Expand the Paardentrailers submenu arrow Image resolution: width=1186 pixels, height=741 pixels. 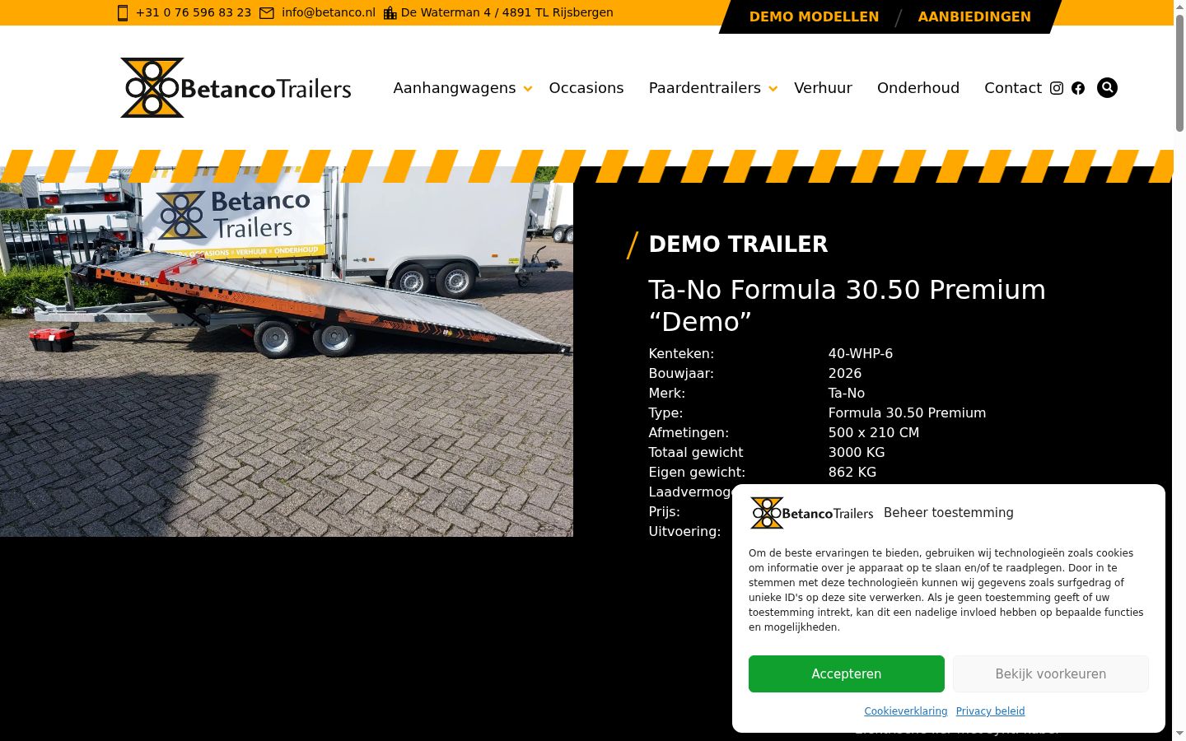pos(773,89)
